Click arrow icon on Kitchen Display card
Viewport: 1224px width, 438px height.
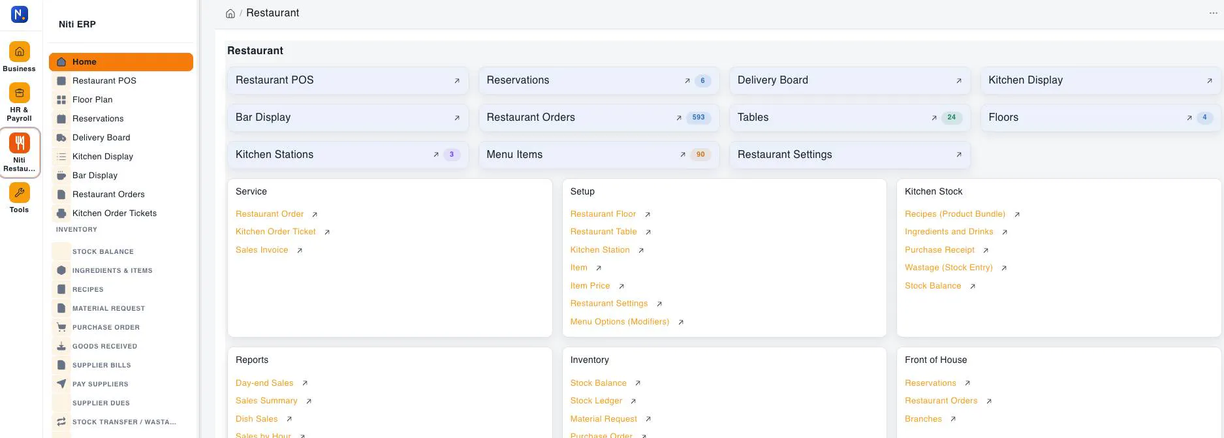tap(1210, 81)
